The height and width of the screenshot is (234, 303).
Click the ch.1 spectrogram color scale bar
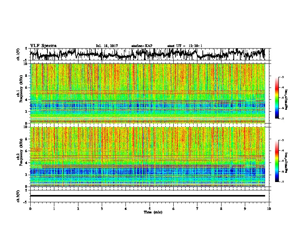tap(277, 98)
